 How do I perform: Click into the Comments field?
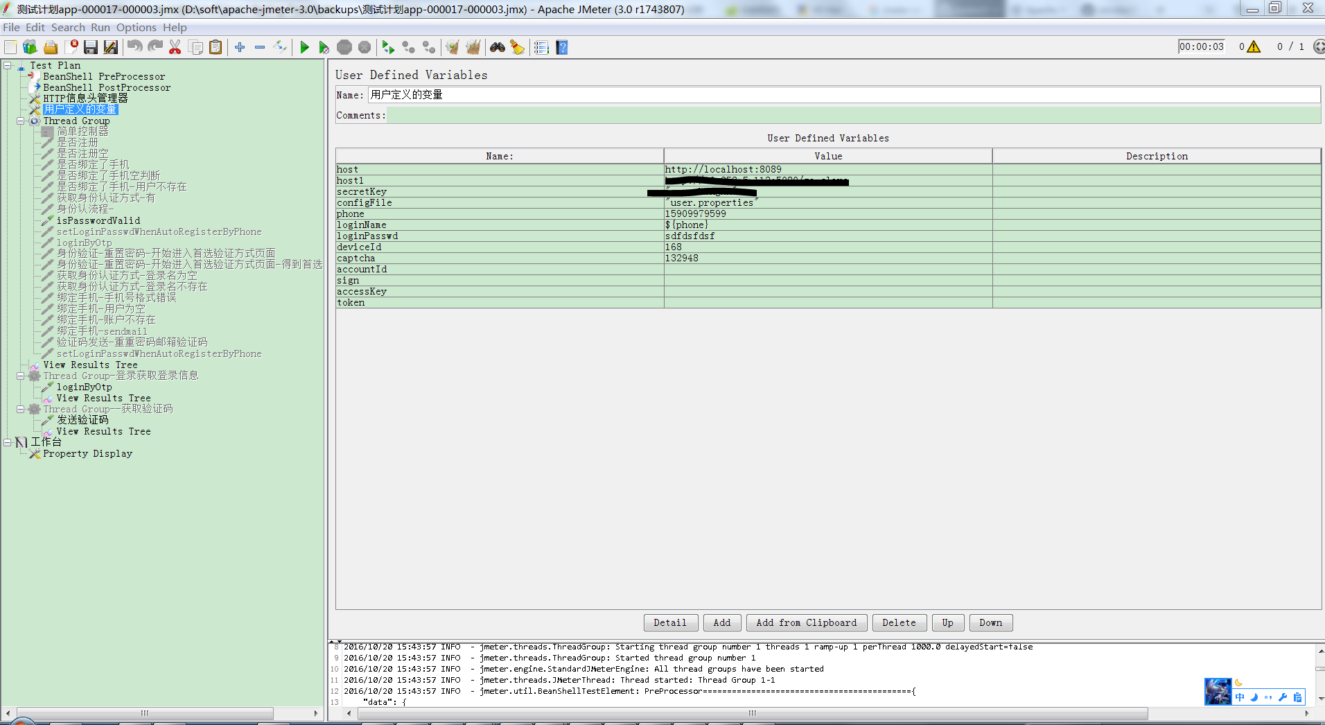(853, 115)
